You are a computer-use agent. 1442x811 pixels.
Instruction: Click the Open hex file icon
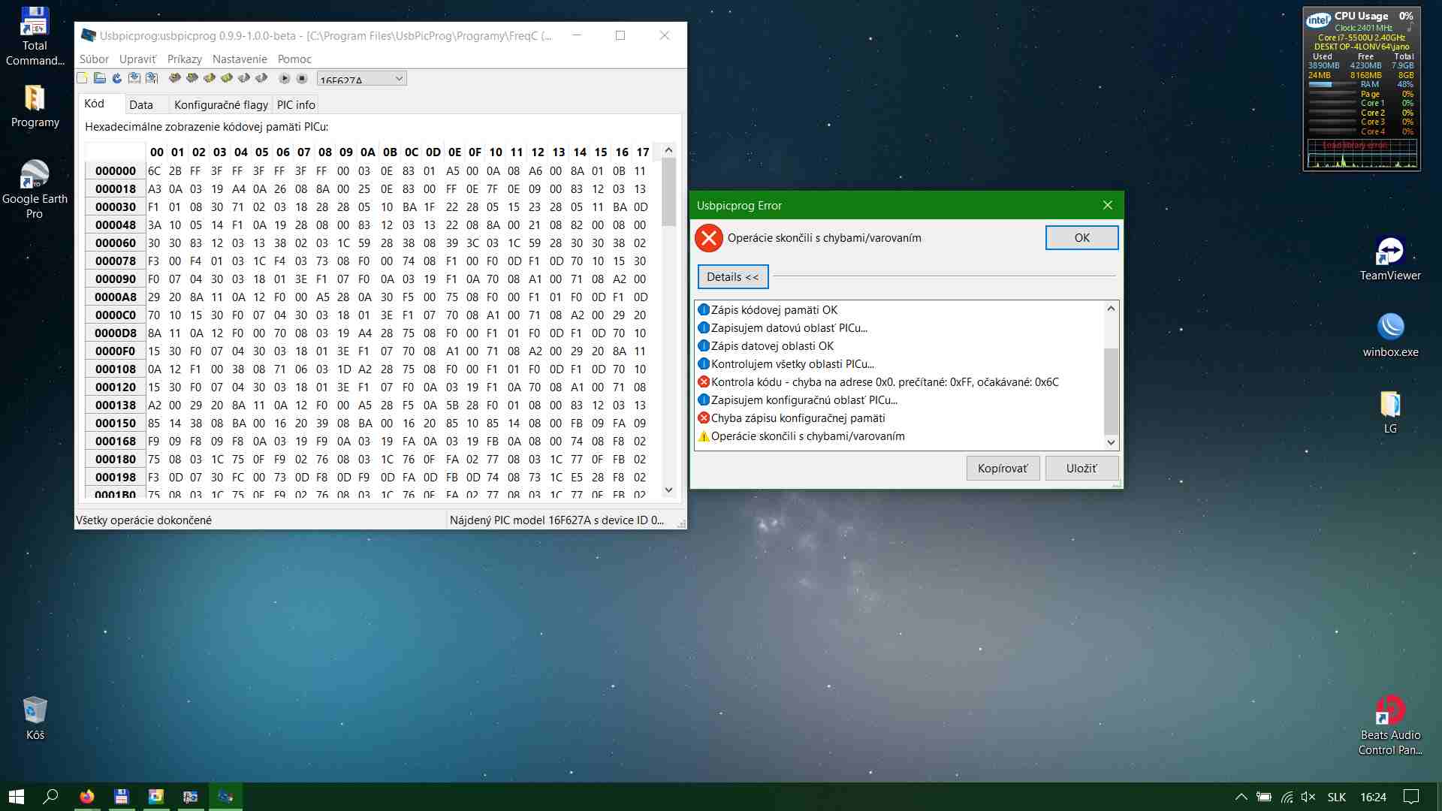100,78
